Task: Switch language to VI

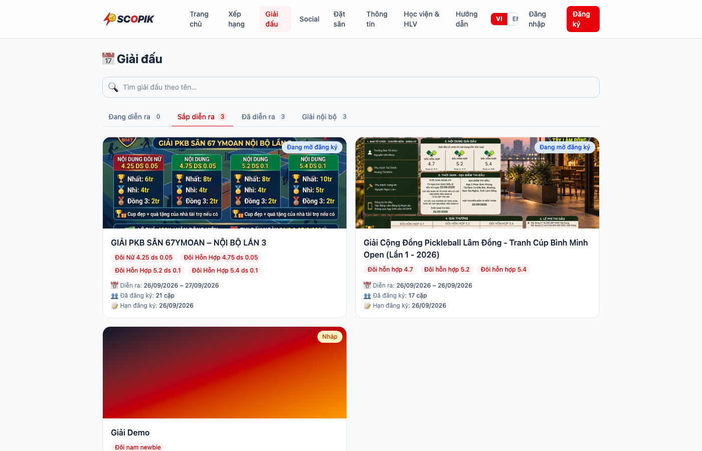Action: [x=499, y=19]
